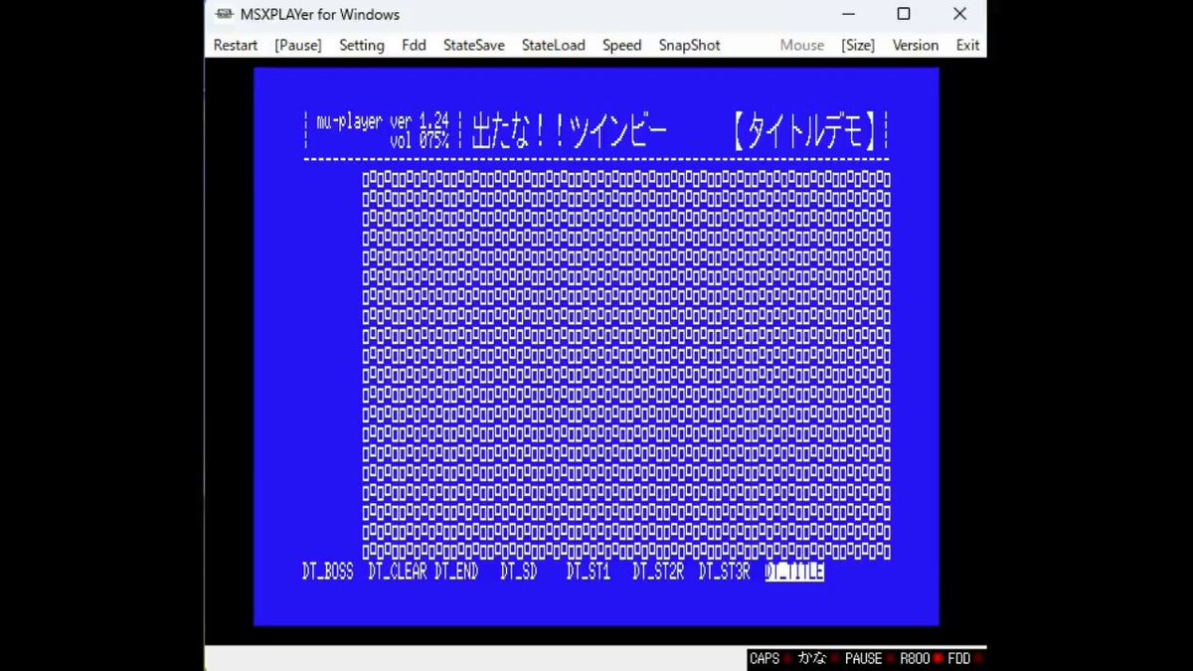Click the MSXPLAYer for Windows title text
Image resolution: width=1193 pixels, height=671 pixels.
tap(320, 14)
